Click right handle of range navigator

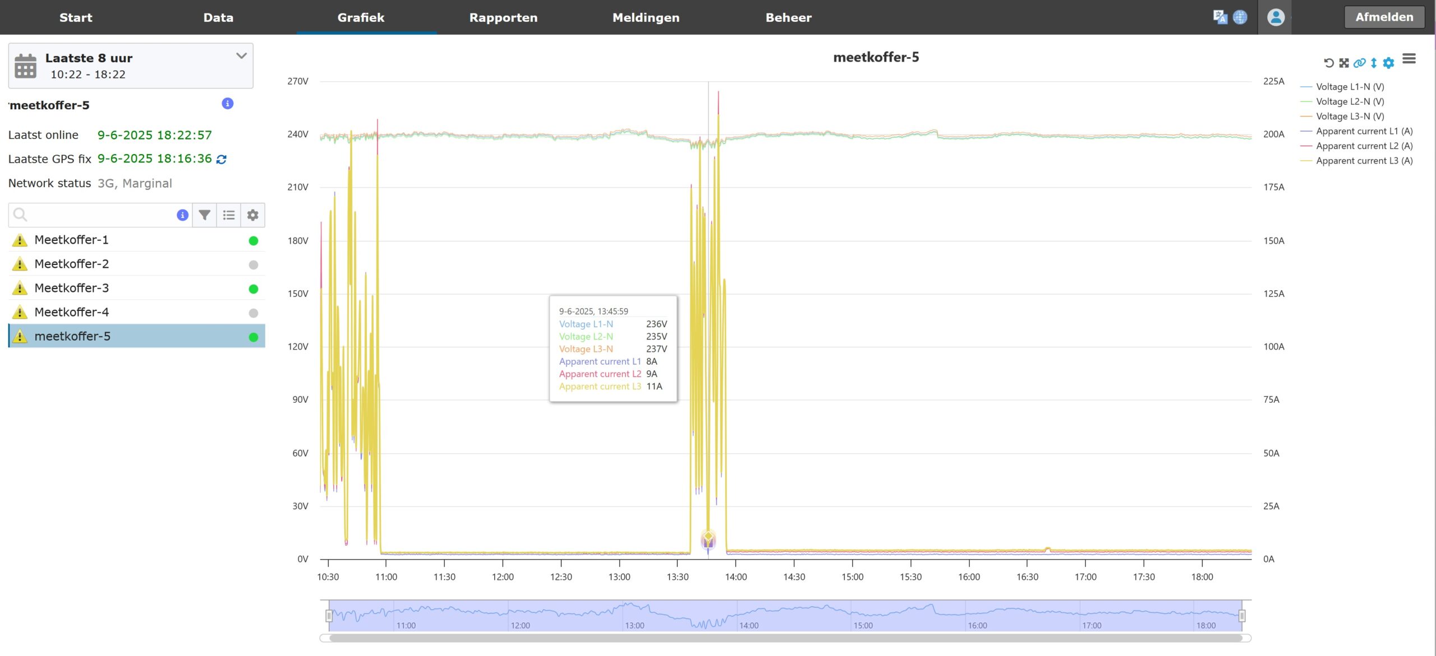coord(1242,616)
